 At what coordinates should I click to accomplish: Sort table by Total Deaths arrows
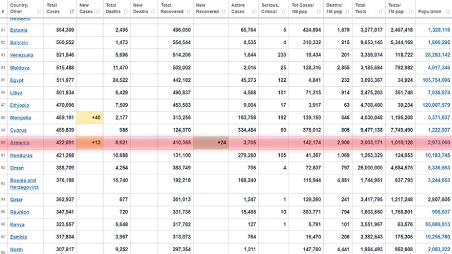tap(125, 12)
